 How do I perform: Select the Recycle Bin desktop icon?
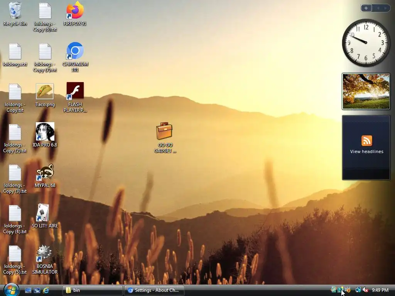[15, 14]
